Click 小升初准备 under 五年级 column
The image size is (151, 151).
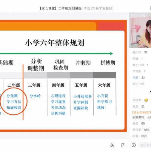click(x=82, y=97)
